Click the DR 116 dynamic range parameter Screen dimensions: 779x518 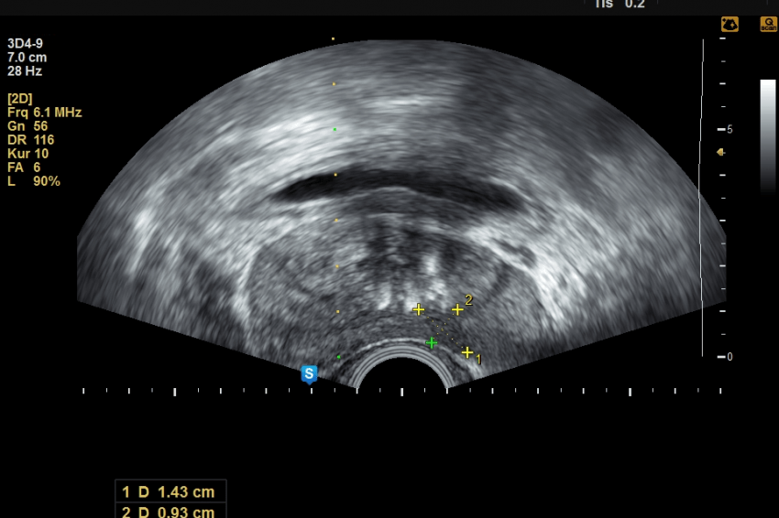(x=31, y=140)
